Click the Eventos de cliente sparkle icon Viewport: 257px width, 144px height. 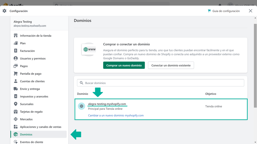pyautogui.click(x=16, y=142)
